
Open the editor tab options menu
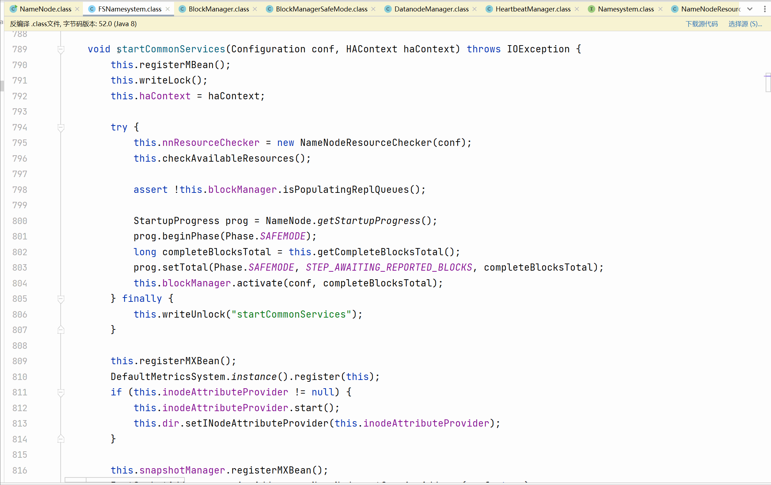coord(765,9)
